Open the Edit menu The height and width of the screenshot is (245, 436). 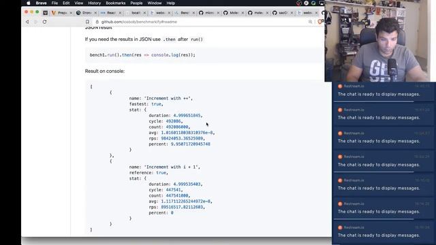66,3
